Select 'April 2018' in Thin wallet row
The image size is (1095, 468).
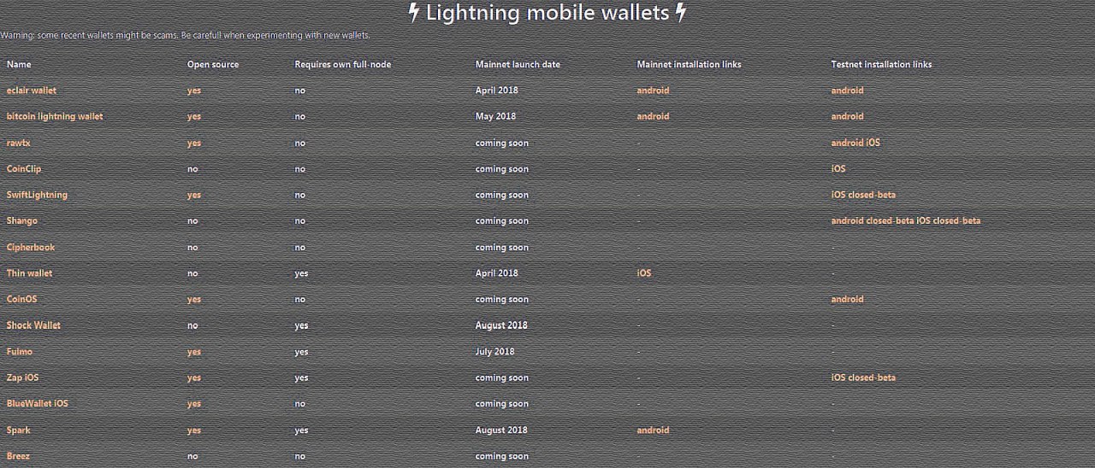point(497,273)
